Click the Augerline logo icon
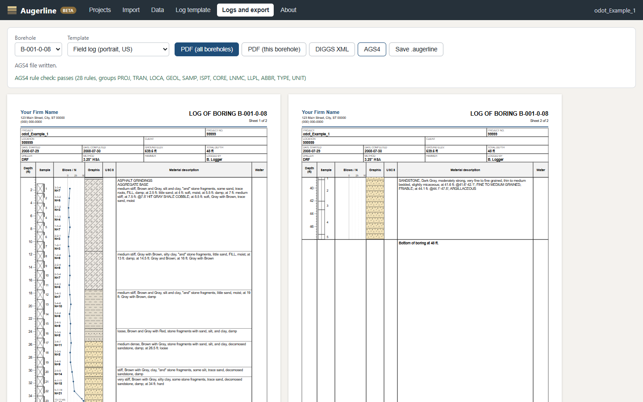The image size is (643, 402). click(x=12, y=10)
